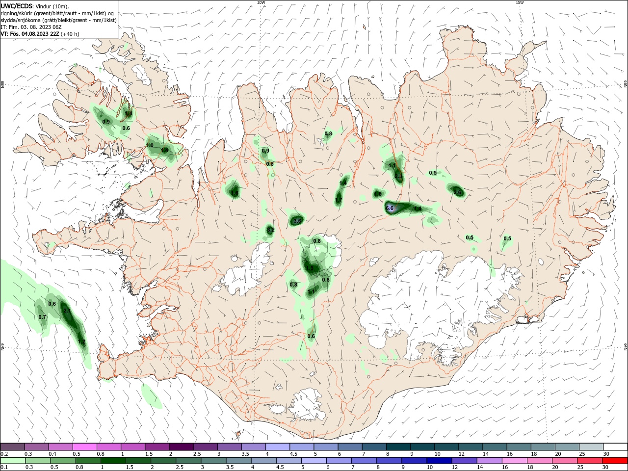Select the deep blue rain swatch 10–12
628x471 pixels.
coord(439,461)
